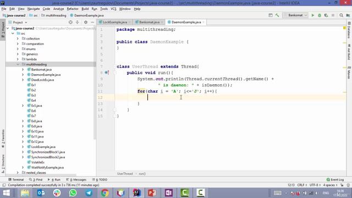Hide the Project tool window

coord(92,22)
